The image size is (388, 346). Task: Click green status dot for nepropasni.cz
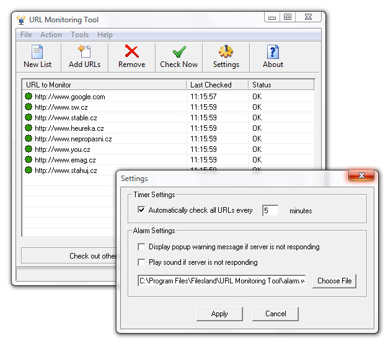click(x=29, y=138)
